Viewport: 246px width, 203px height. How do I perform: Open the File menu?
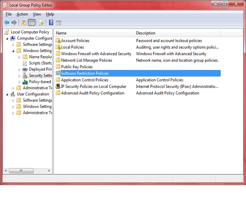pyautogui.click(x=9, y=14)
